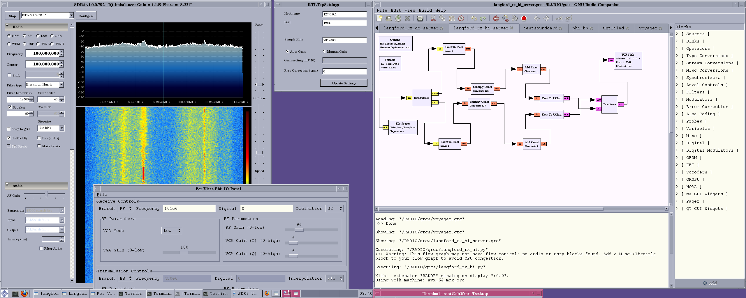Click the Update Settings button

click(344, 83)
